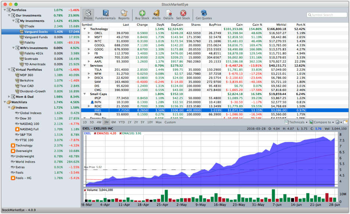Select the TSLA row in table
This screenshot has height=214, width=350.
(x=215, y=70)
